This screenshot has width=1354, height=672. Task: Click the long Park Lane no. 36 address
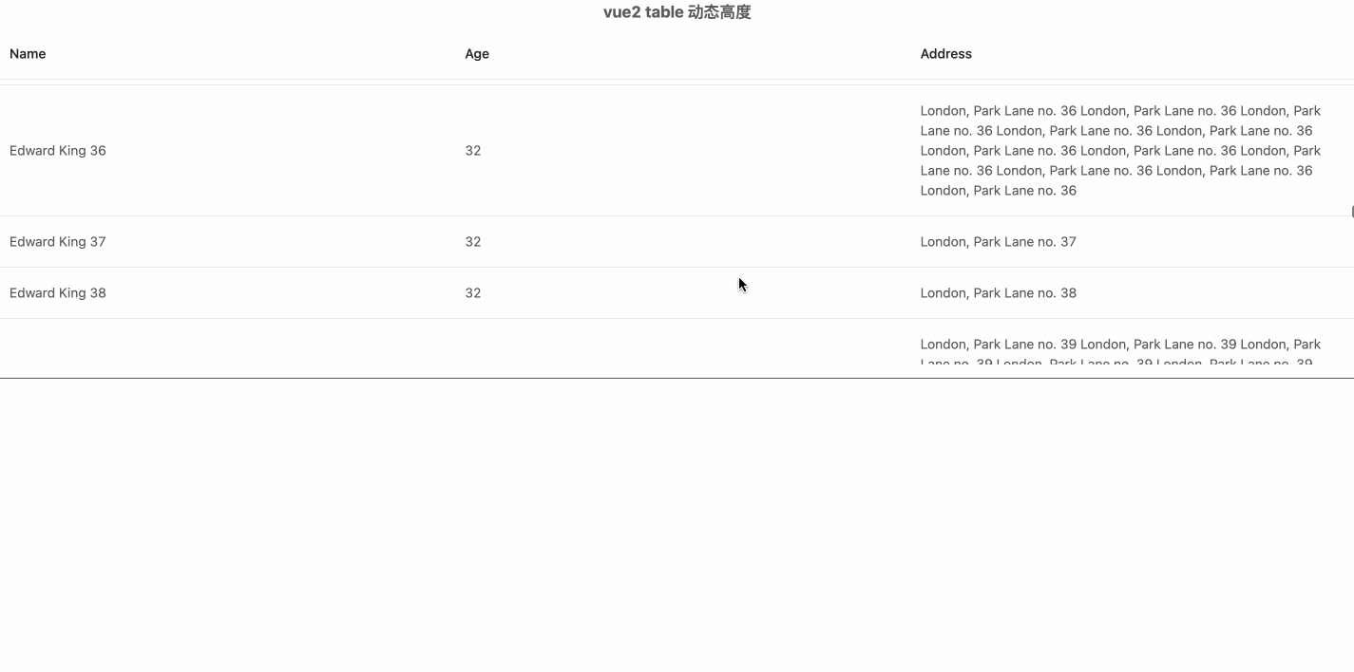tap(1120, 151)
